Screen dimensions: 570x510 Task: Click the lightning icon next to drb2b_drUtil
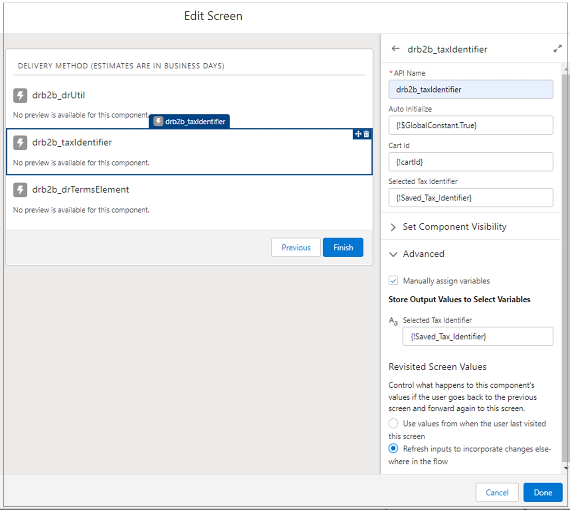tap(20, 95)
